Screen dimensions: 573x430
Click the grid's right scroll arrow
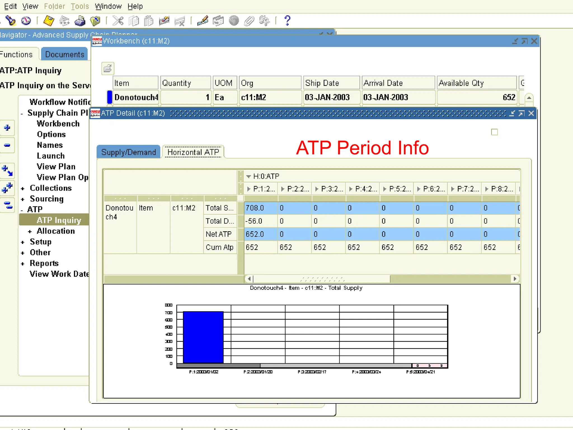pyautogui.click(x=515, y=279)
